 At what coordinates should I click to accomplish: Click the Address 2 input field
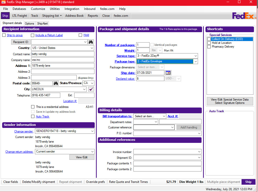[x=63, y=71]
